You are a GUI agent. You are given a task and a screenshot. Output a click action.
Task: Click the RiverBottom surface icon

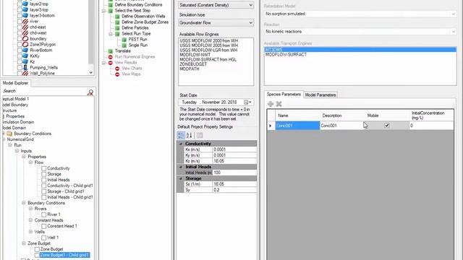pyautogui.click(x=25, y=50)
